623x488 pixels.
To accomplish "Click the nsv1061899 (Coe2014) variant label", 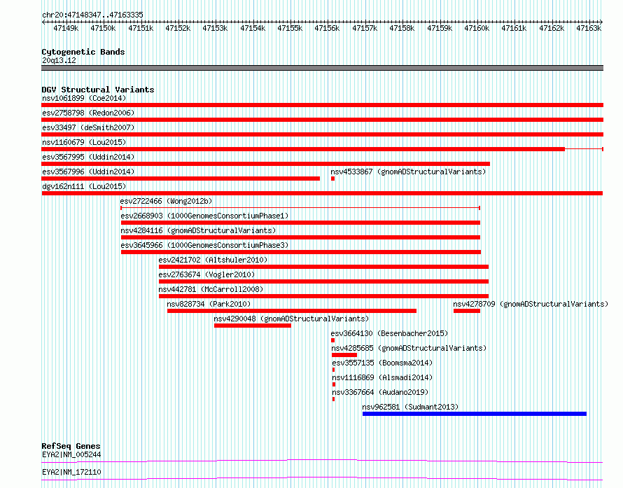I will [x=84, y=98].
